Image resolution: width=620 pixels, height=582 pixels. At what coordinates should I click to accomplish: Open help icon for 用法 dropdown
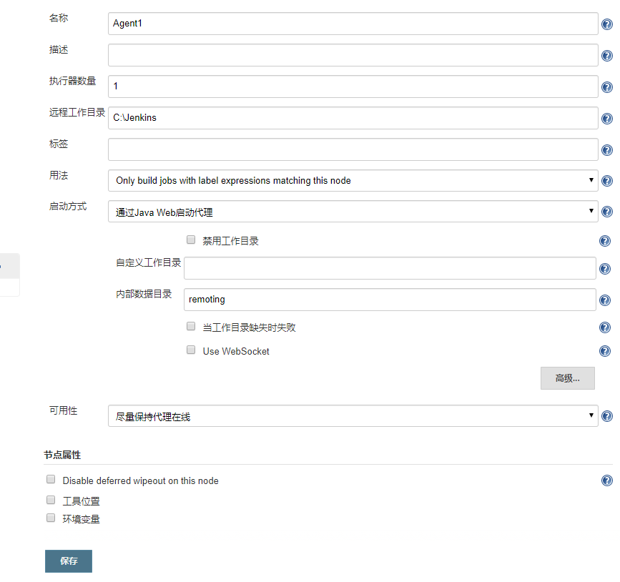[606, 181]
